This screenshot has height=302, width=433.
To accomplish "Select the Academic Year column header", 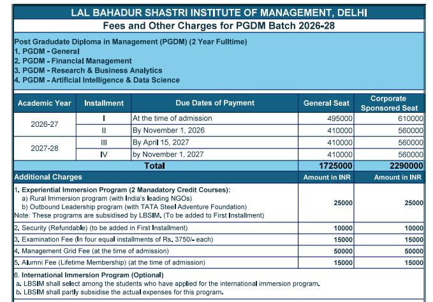I will point(45,103).
